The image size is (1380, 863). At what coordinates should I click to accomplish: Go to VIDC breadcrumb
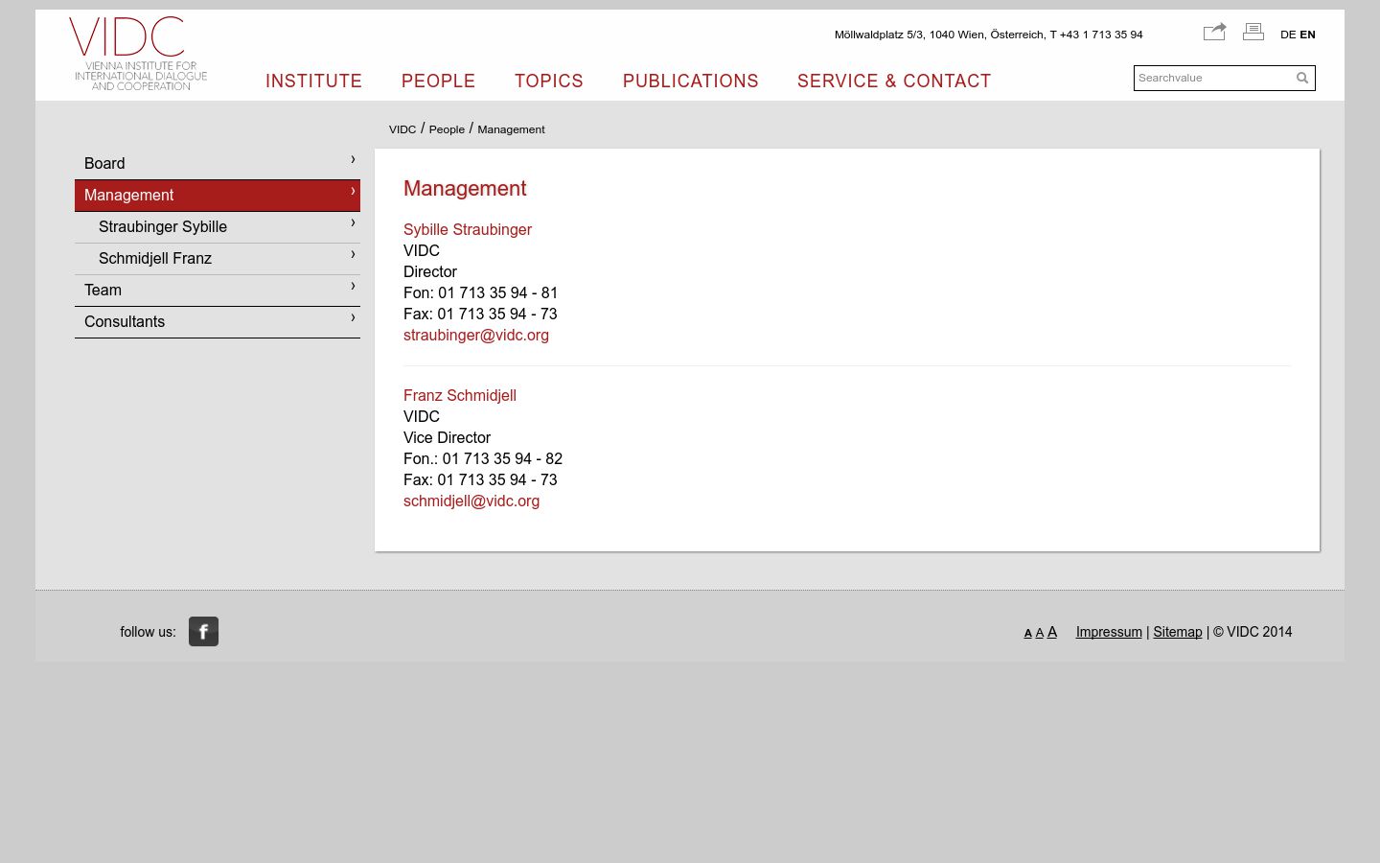click(402, 129)
